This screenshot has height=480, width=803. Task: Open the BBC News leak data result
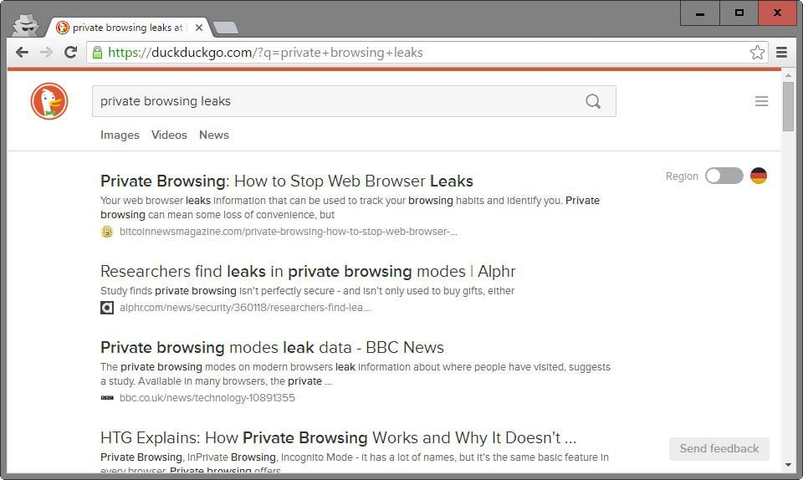pyautogui.click(x=272, y=348)
